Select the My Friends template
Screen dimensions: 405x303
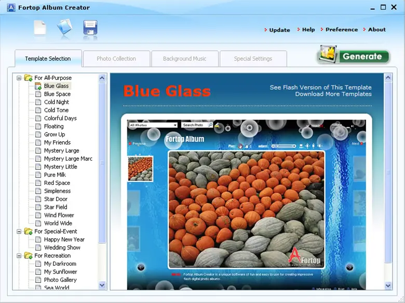57,142
